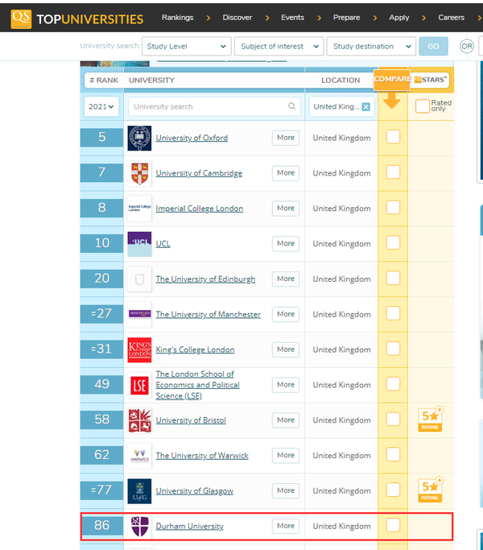Open the Apply menu
This screenshot has height=550, width=483.
pos(398,18)
